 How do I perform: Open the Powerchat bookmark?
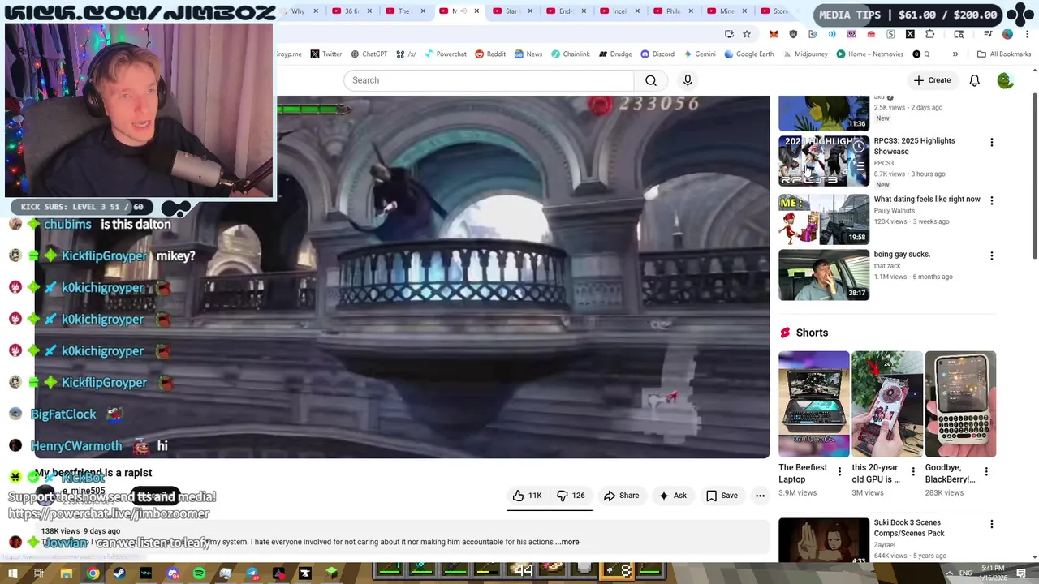coord(445,54)
